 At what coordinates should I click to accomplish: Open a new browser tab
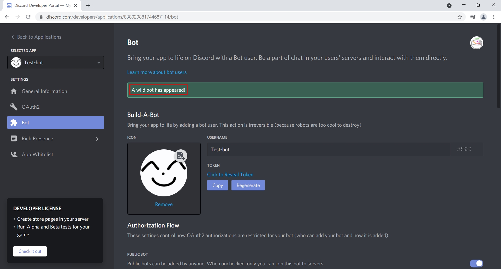[x=88, y=5]
